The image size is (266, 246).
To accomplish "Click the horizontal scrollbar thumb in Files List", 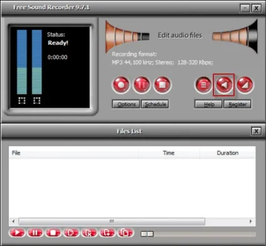I will (112, 222).
